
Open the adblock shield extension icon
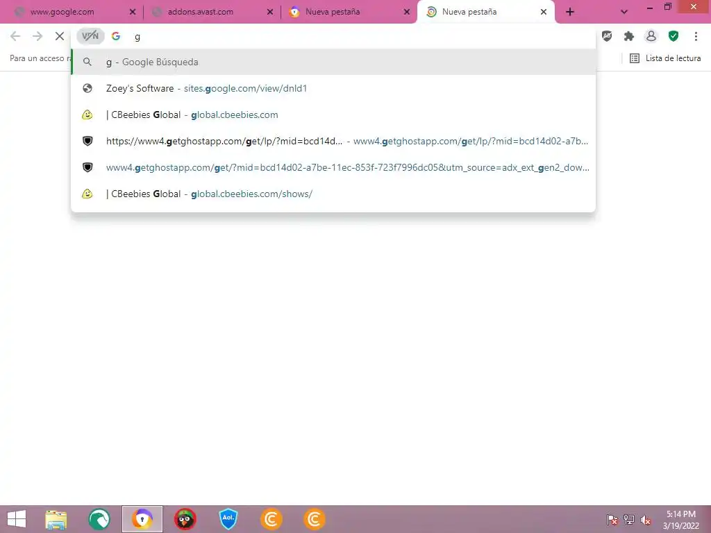click(607, 36)
